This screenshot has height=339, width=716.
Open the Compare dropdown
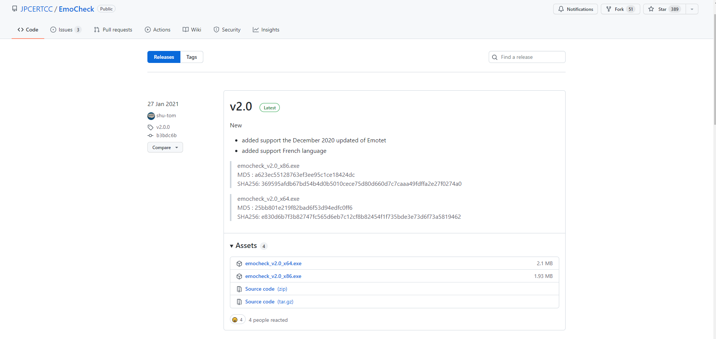[165, 147]
